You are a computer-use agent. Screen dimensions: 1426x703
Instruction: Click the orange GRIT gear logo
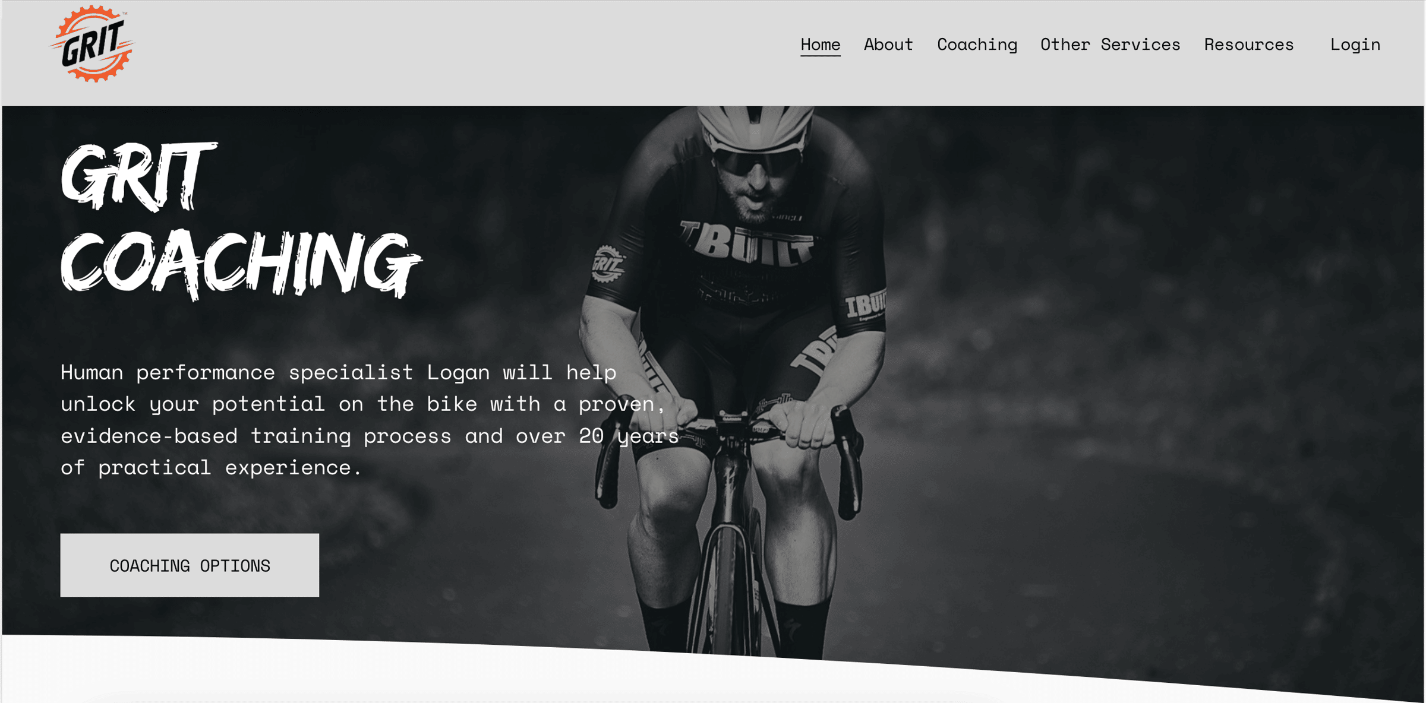click(x=92, y=44)
